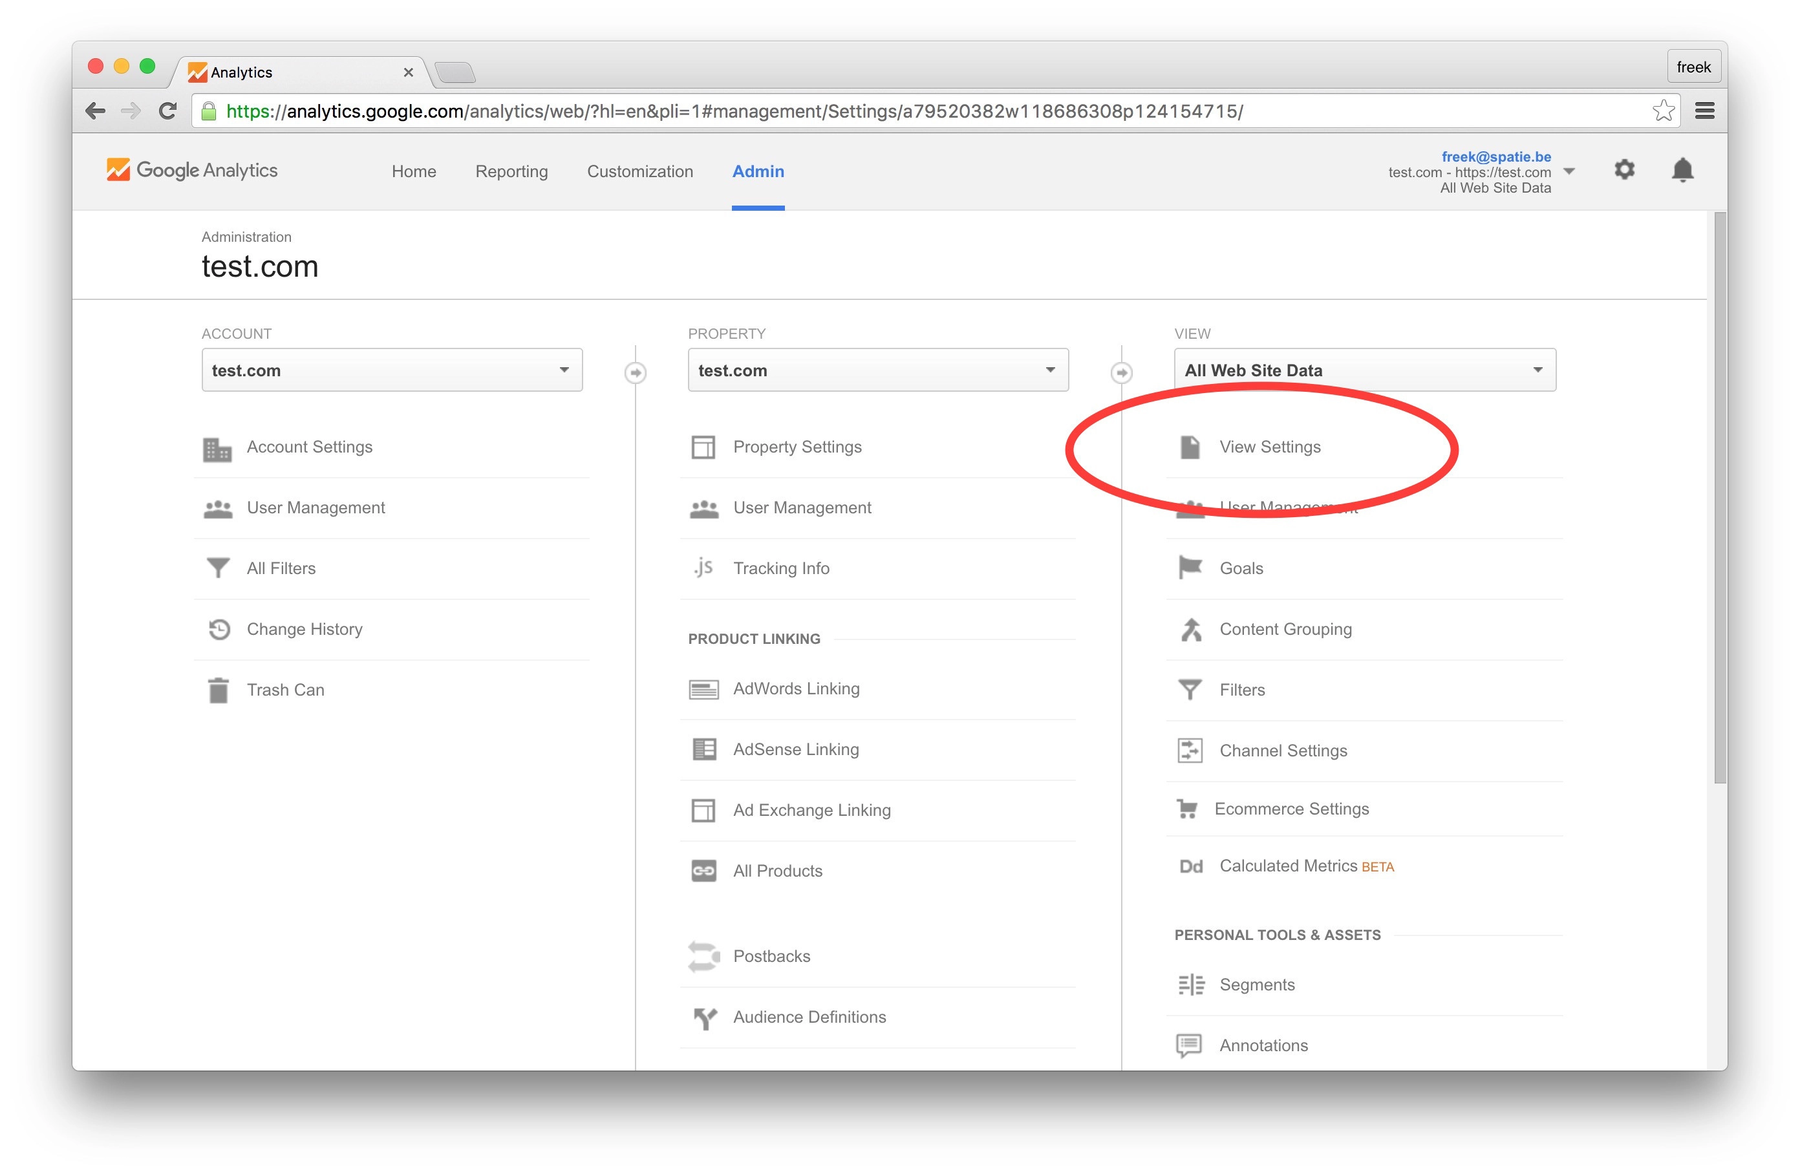Click the settings gear icon in header

click(1623, 169)
